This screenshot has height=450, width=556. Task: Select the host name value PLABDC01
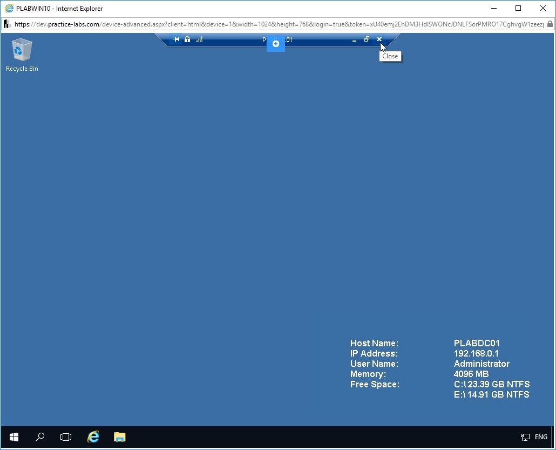point(477,343)
